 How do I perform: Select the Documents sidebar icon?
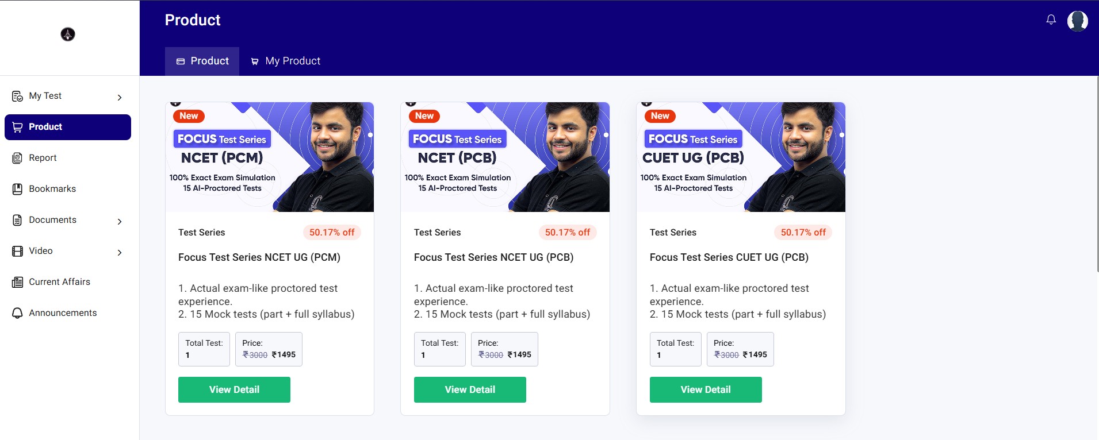point(17,219)
